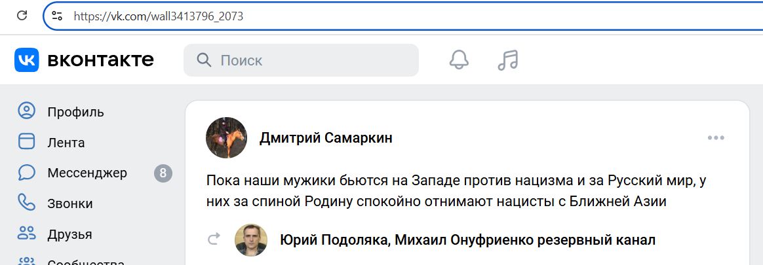Reload the page with browser refresh
The width and height of the screenshot is (763, 265).
(22, 16)
